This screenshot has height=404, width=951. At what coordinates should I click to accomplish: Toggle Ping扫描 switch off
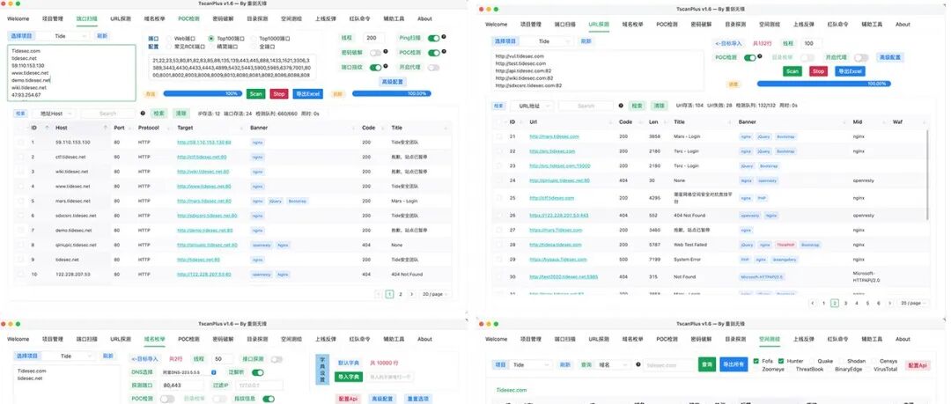coord(433,38)
